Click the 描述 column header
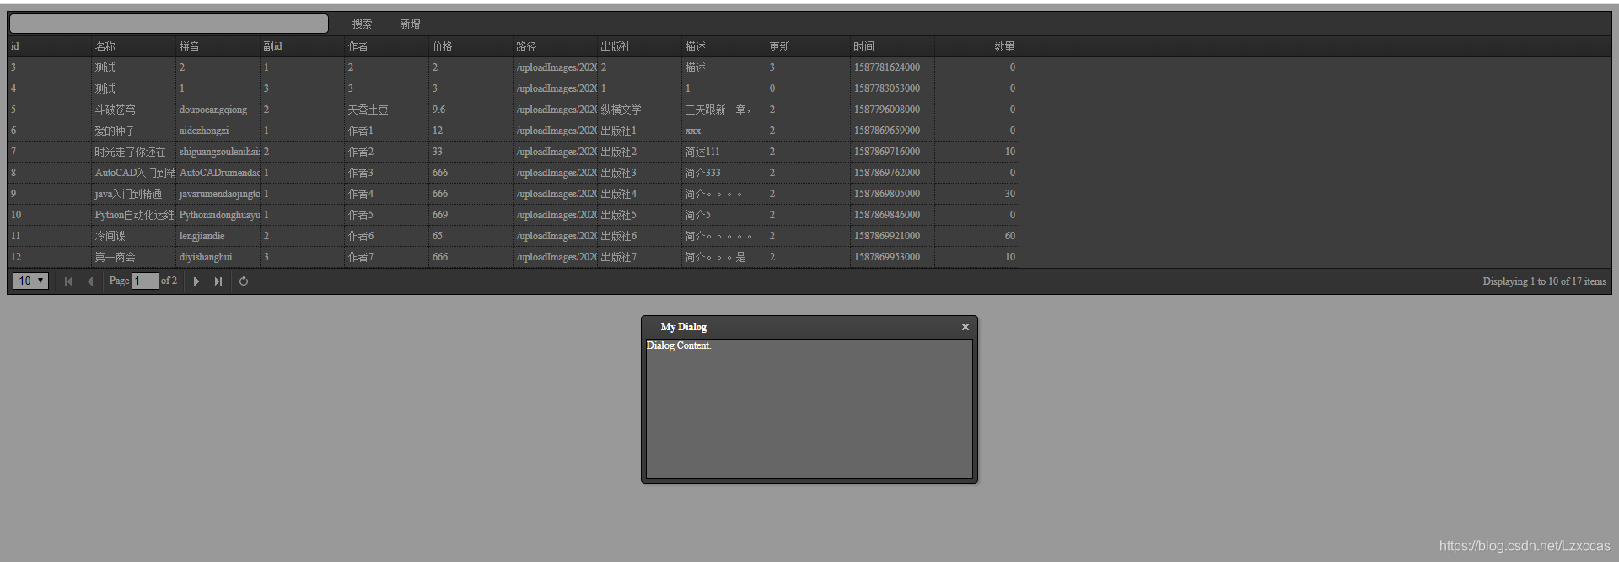The width and height of the screenshot is (1619, 562). [x=723, y=46]
